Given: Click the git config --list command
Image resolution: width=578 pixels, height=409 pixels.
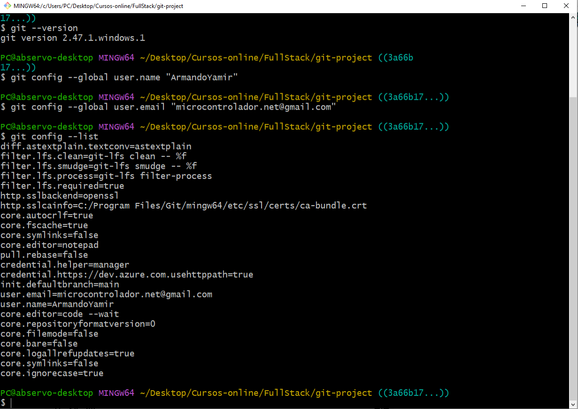Looking at the screenshot, I should (x=55, y=136).
